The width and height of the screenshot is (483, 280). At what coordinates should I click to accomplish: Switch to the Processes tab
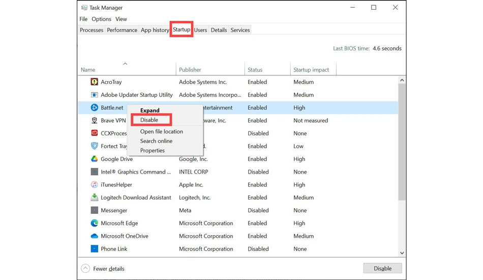[x=91, y=30]
